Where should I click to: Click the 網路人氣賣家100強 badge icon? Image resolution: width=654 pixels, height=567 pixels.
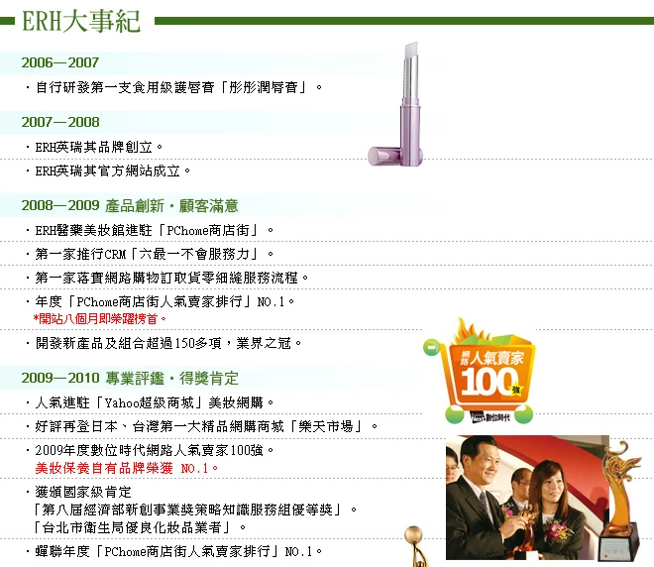click(x=479, y=372)
